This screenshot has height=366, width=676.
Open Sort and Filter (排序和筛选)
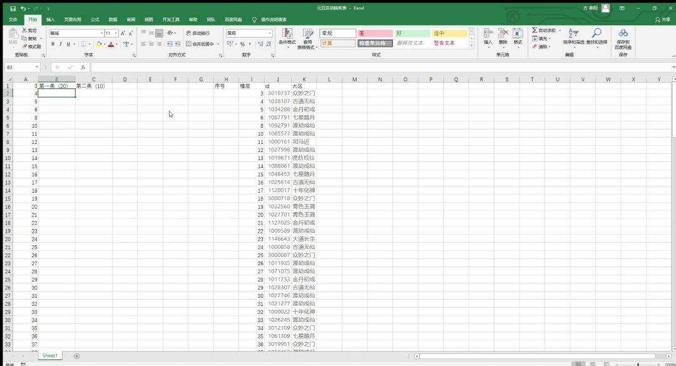pyautogui.click(x=573, y=36)
